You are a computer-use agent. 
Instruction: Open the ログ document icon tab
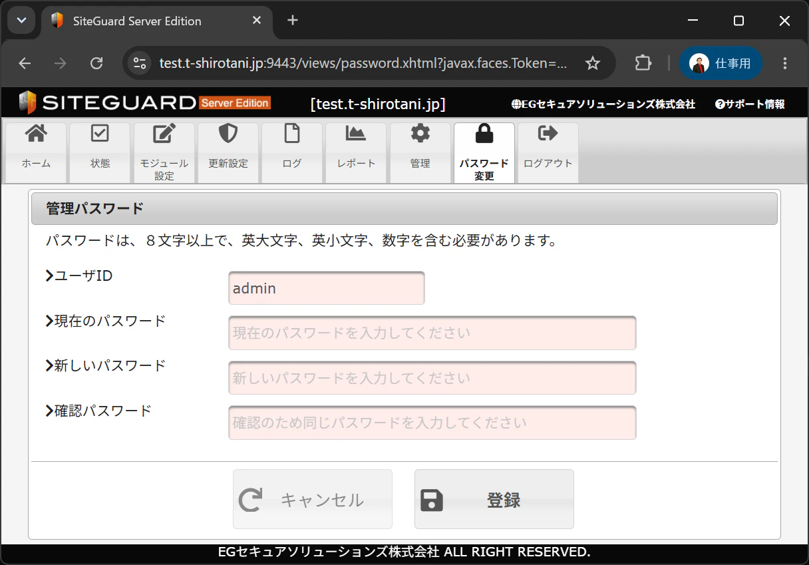click(x=292, y=152)
